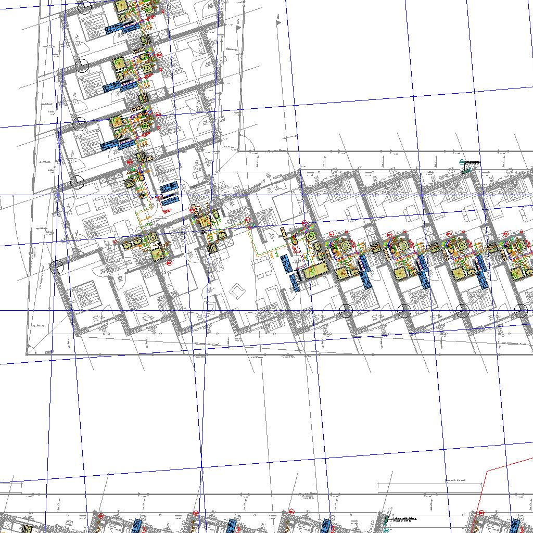Select the diamond-shaped symbol in the central room
Image resolution: width=533 pixels, height=533 pixels.
click(237, 291)
